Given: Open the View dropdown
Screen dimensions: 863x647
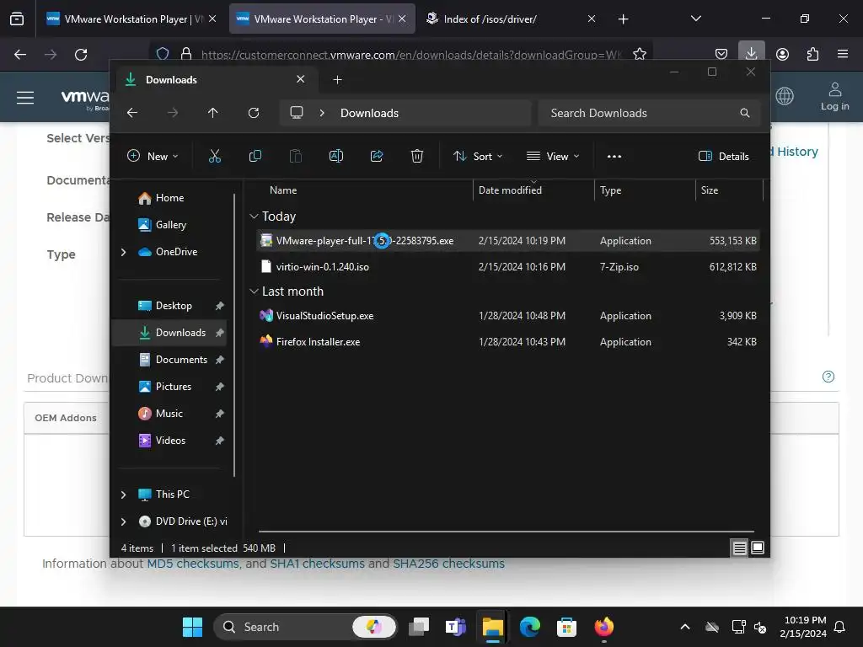Looking at the screenshot, I should pyautogui.click(x=553, y=156).
